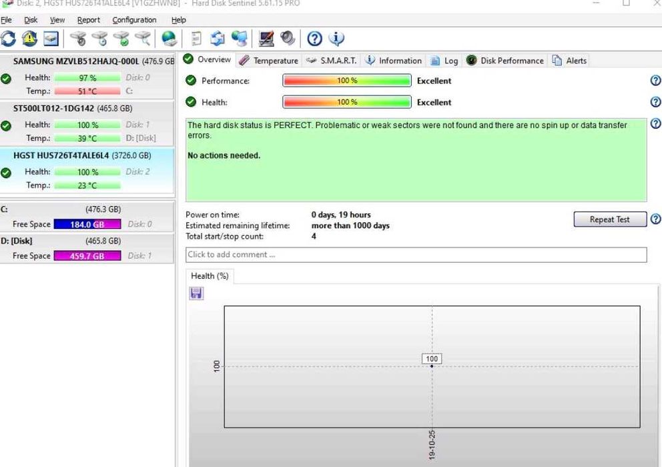Switch to the Information tab
Viewport: 662px width, 467px height.
[393, 61]
